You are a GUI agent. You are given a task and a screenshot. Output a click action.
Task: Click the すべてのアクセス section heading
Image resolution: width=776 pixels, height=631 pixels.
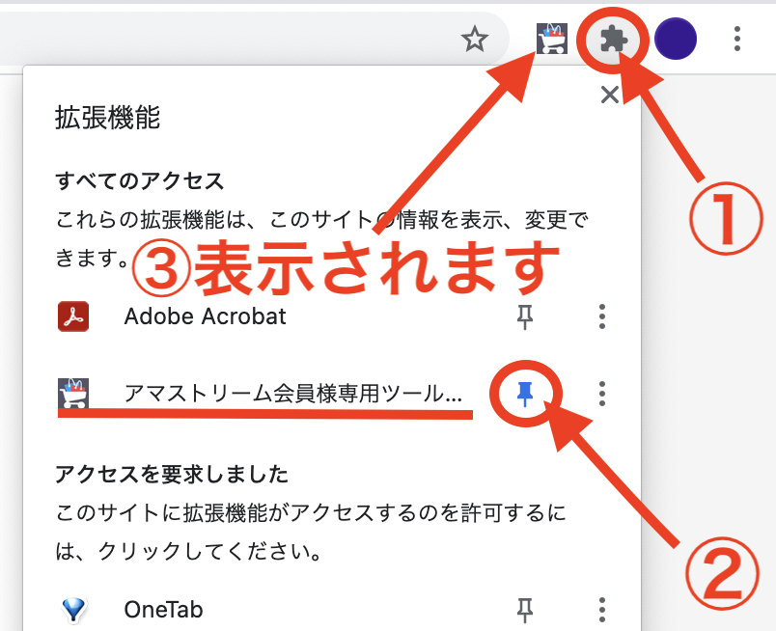click(140, 181)
